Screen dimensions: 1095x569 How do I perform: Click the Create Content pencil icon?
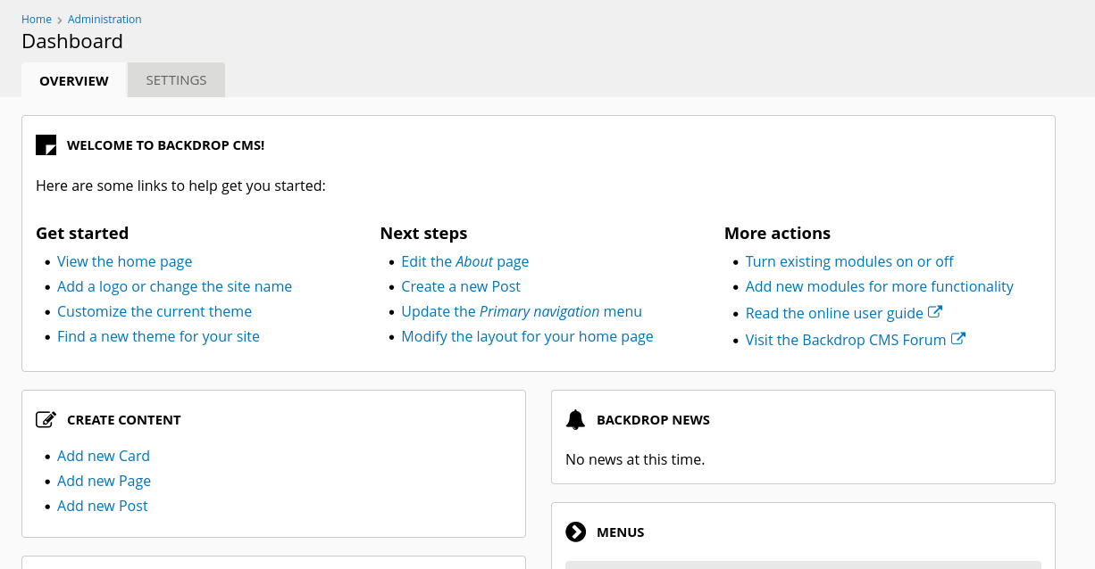pos(46,419)
